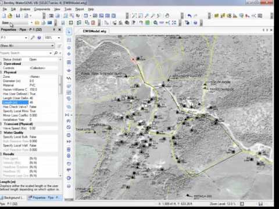Click the Save icon in toolbar

[x=18, y=16]
